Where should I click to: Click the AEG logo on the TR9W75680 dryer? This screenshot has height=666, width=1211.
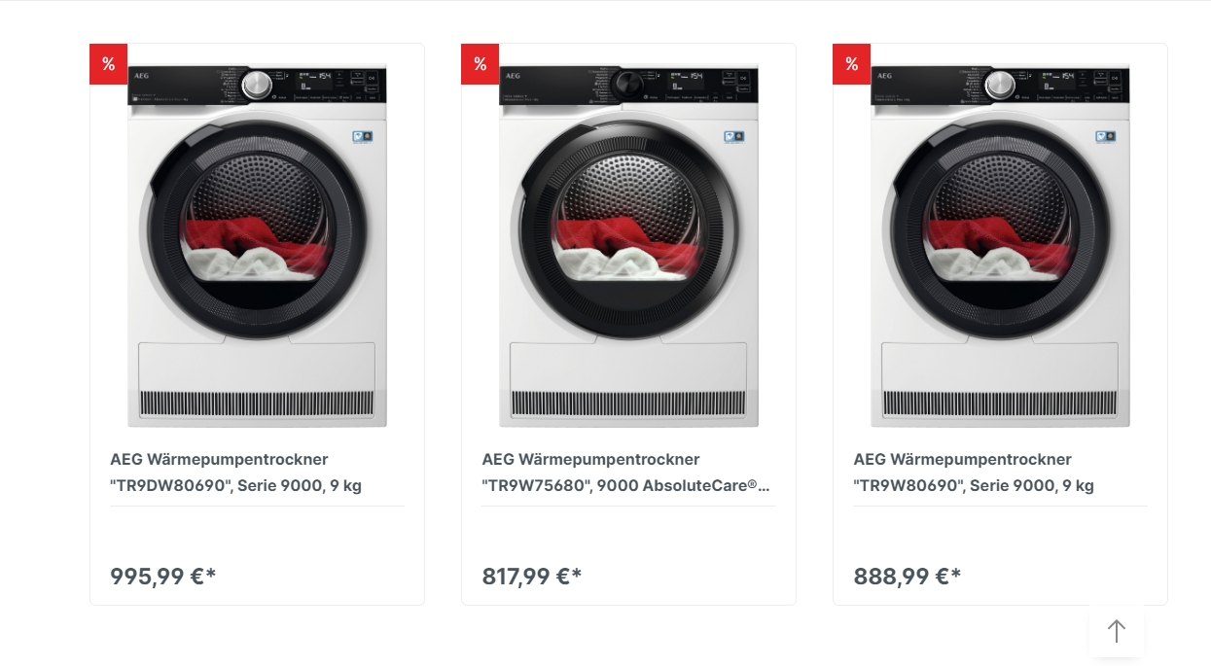click(513, 76)
